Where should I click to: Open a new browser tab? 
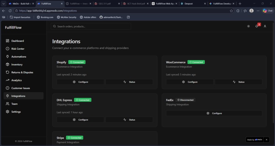[240, 3]
